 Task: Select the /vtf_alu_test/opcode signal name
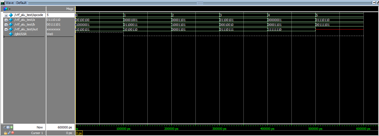28,15
